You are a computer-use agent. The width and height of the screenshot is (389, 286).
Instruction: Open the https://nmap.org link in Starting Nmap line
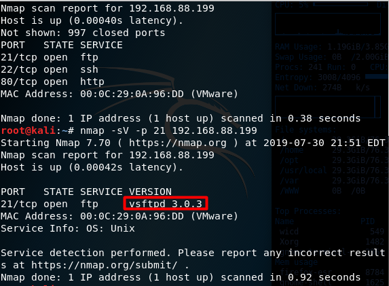click(178, 143)
